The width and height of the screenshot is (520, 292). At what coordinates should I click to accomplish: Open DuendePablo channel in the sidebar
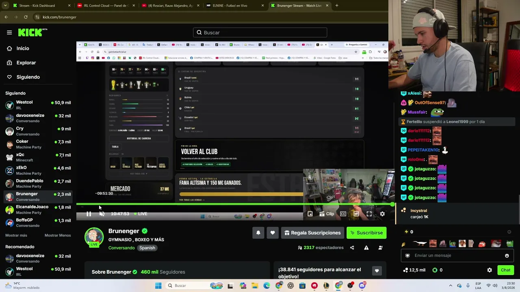[x=38, y=183]
